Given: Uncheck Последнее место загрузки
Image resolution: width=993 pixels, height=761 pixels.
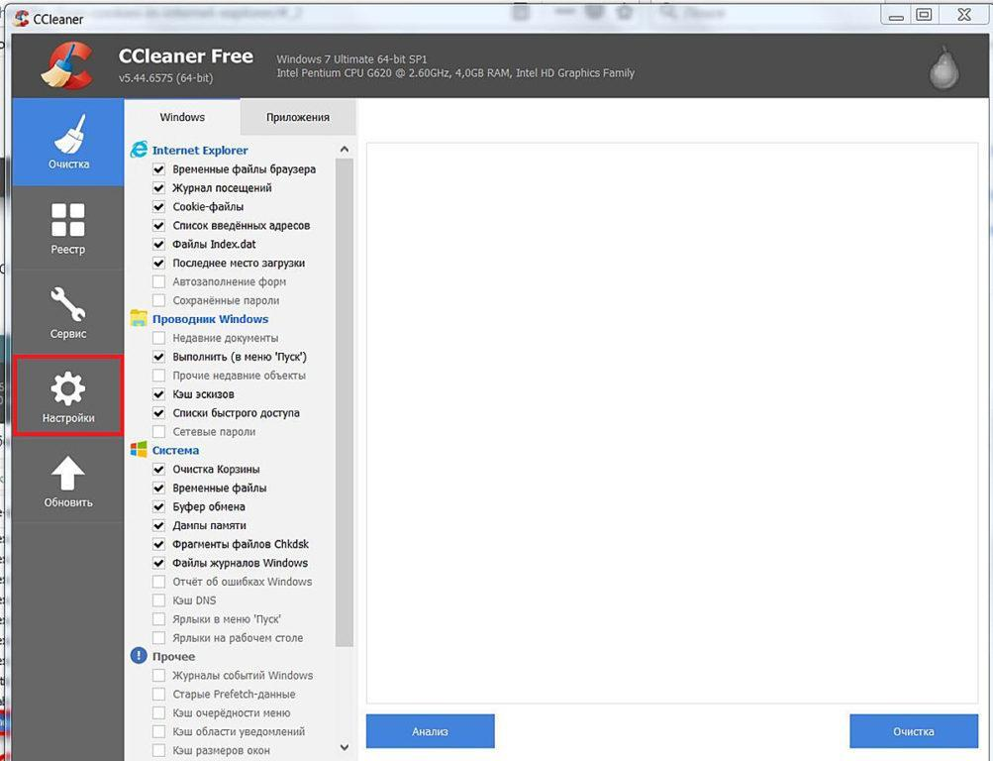Looking at the screenshot, I should click(x=159, y=263).
